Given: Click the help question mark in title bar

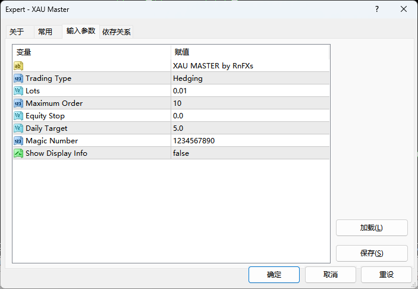Looking at the screenshot, I should pyautogui.click(x=377, y=10).
